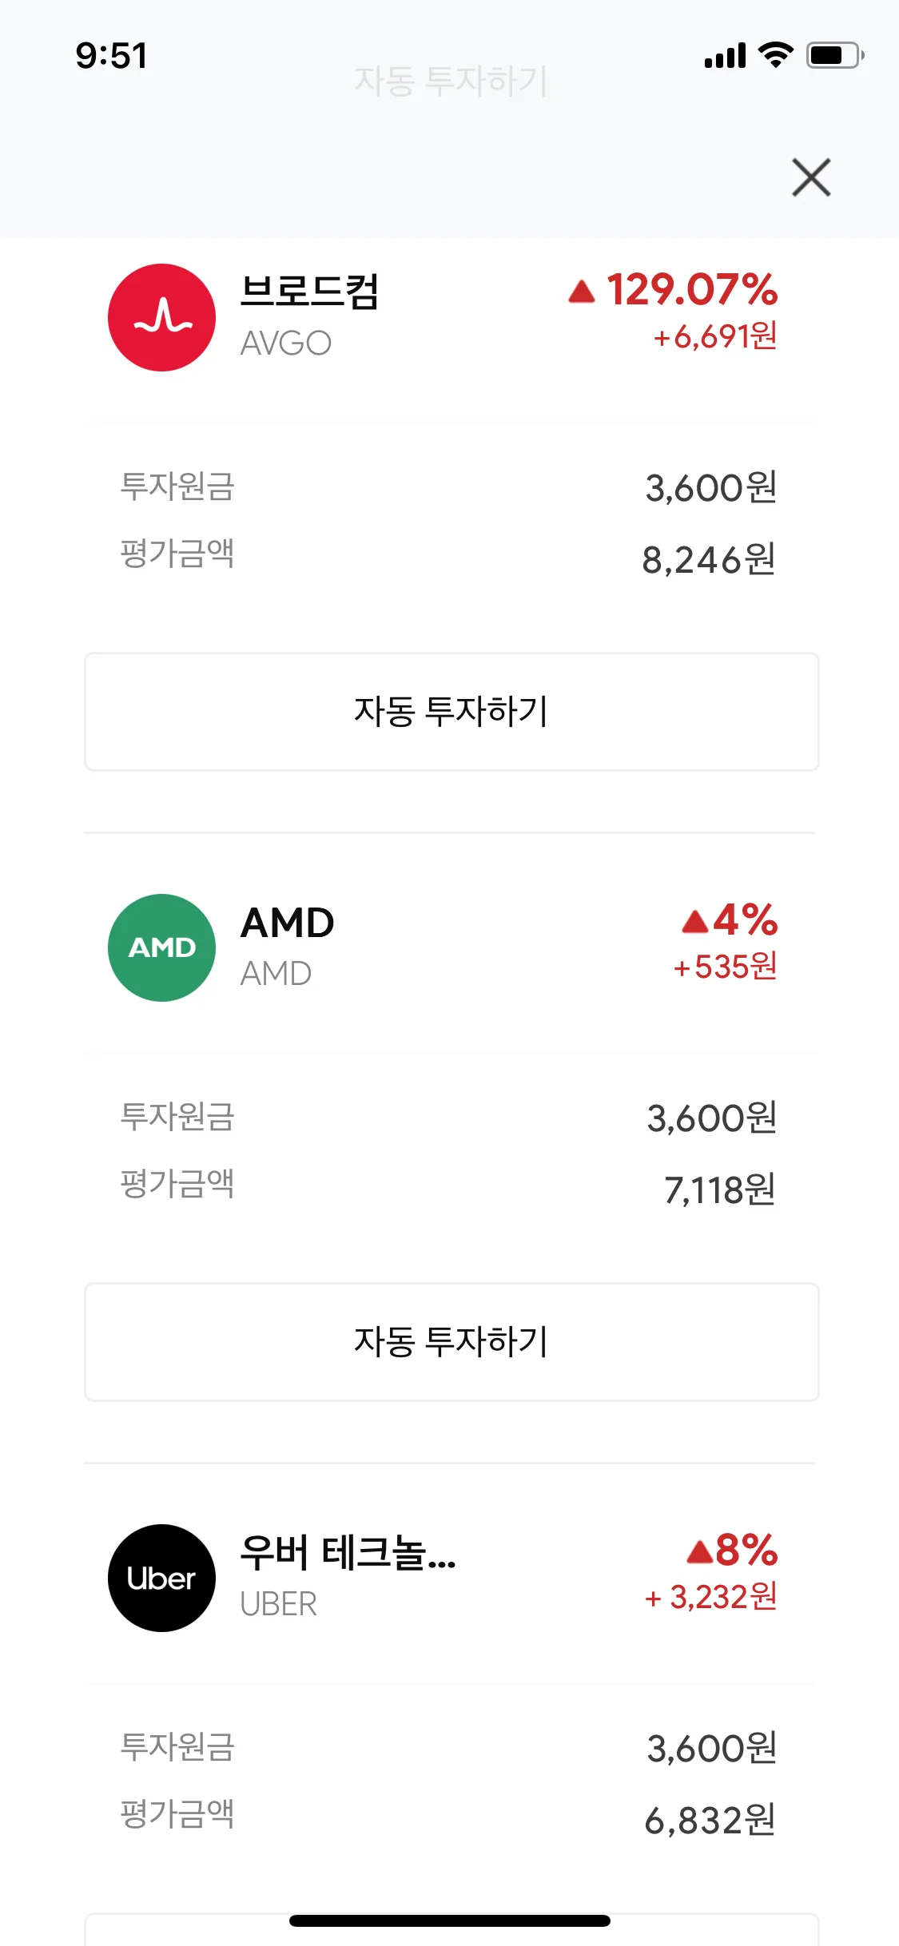The image size is (899, 1946).
Task: Tap Uber's 8% return figure
Action: coord(746,1550)
